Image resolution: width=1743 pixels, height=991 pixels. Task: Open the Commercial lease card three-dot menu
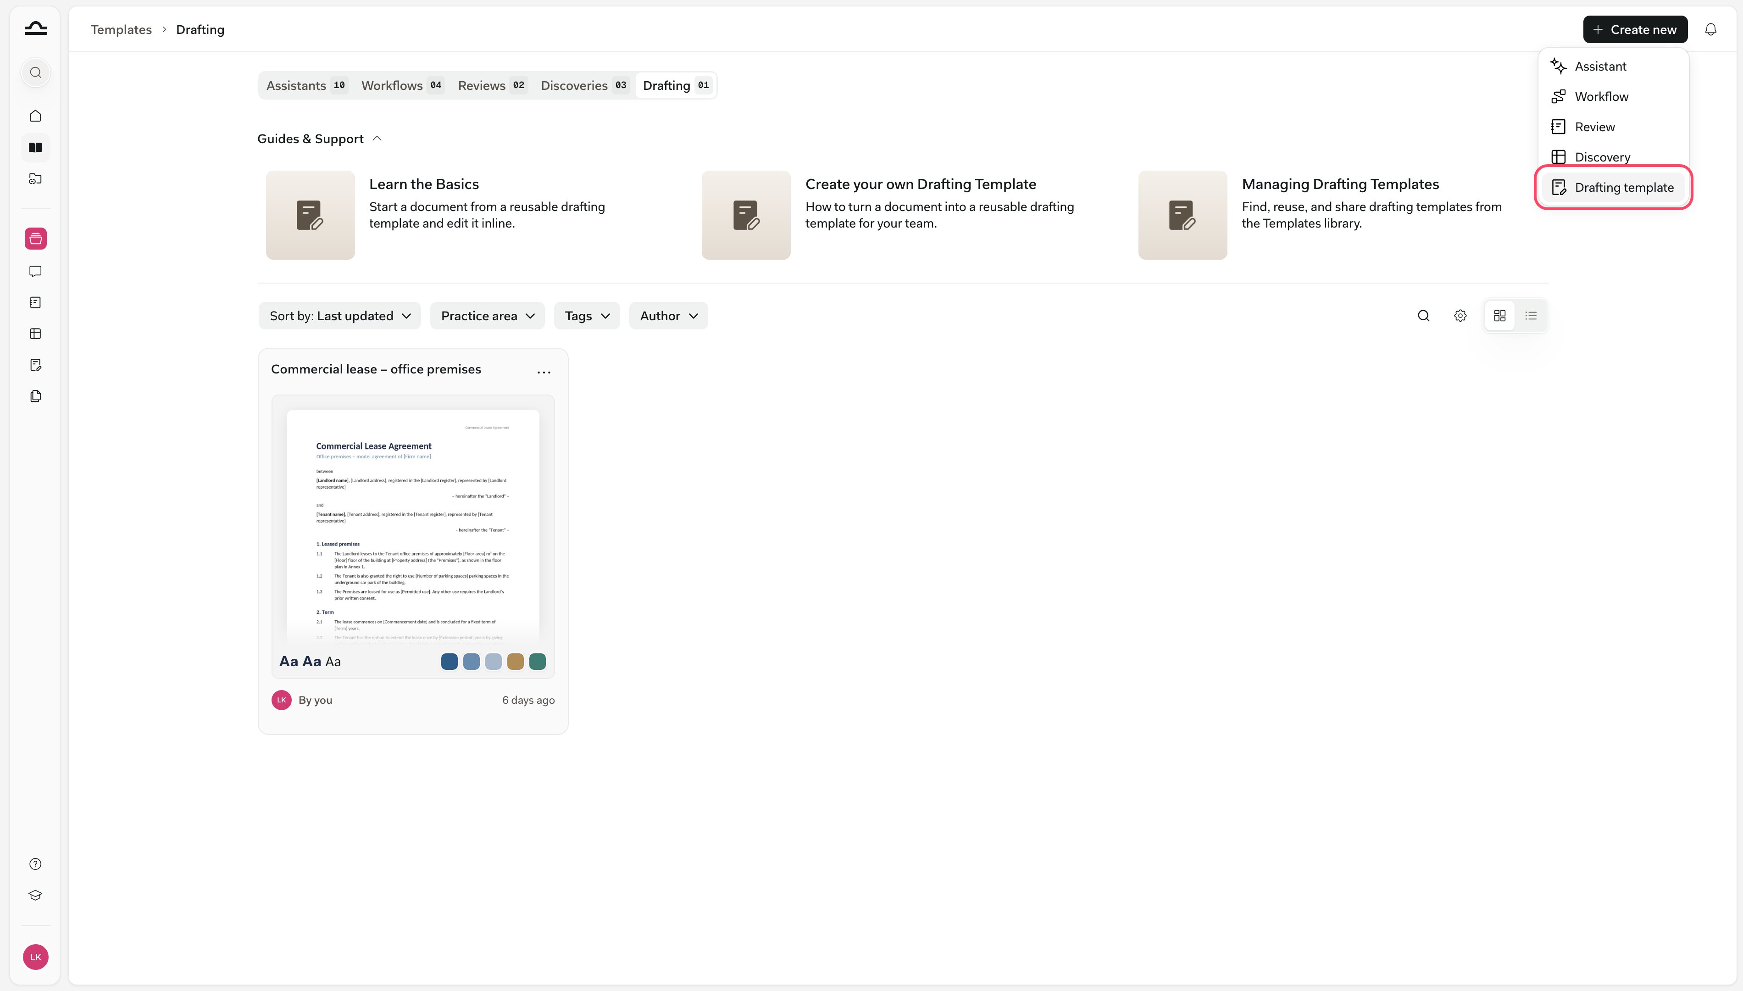coord(544,372)
